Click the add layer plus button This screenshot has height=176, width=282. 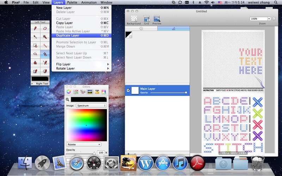coord(128,154)
